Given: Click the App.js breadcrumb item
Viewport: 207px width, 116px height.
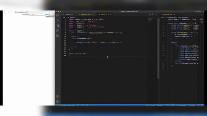Looking at the screenshot, I should (x=71, y=17).
